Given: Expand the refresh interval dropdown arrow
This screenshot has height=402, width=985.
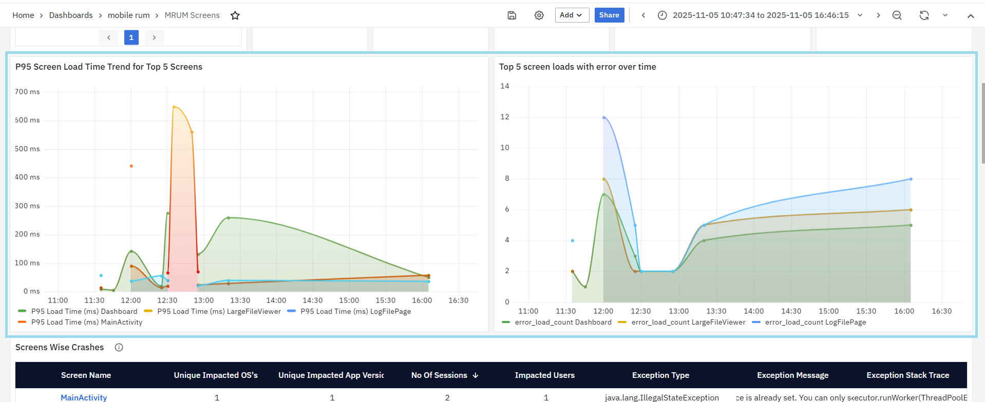Looking at the screenshot, I should coord(945,15).
